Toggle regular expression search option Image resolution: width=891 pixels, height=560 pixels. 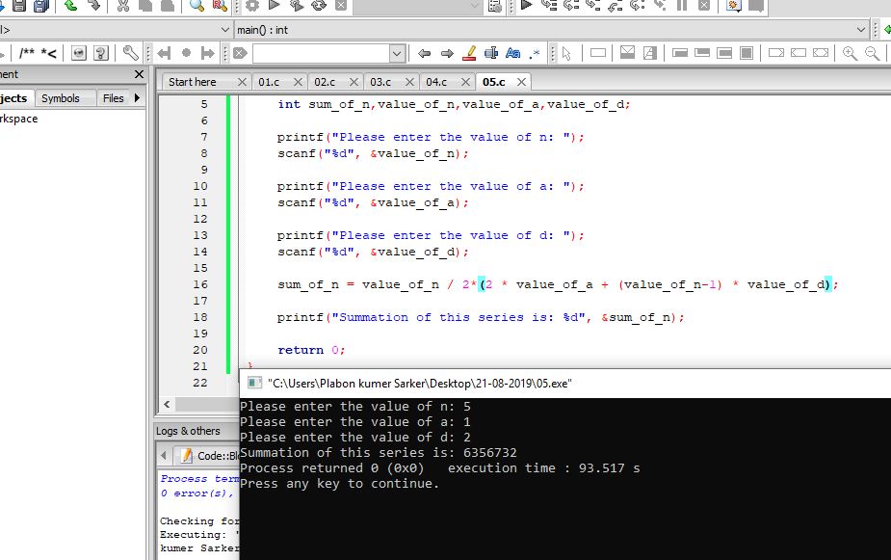point(535,53)
